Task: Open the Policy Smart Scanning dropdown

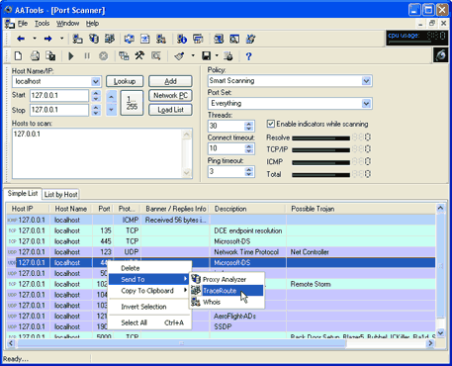Action: (x=366, y=81)
